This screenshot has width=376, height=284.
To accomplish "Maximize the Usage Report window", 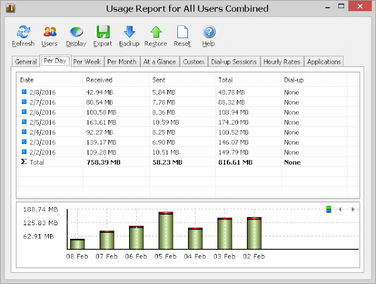I will [x=342, y=6].
